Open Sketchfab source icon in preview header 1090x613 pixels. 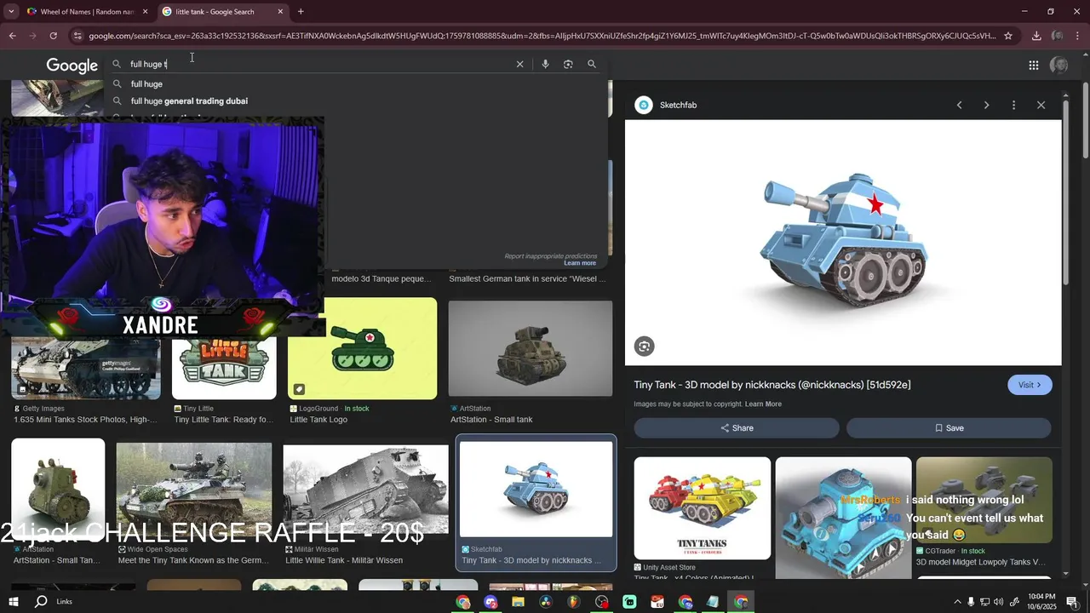[644, 105]
